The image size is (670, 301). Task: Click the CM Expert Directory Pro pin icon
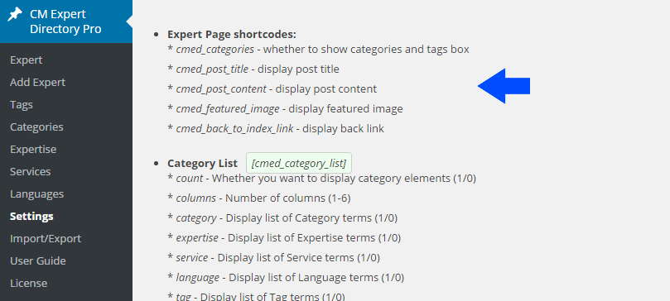point(16,15)
